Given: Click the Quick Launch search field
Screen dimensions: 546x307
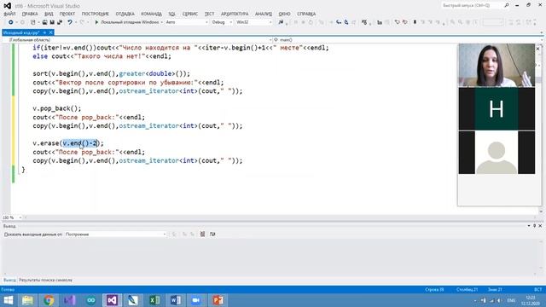Looking at the screenshot, I should [472, 6].
